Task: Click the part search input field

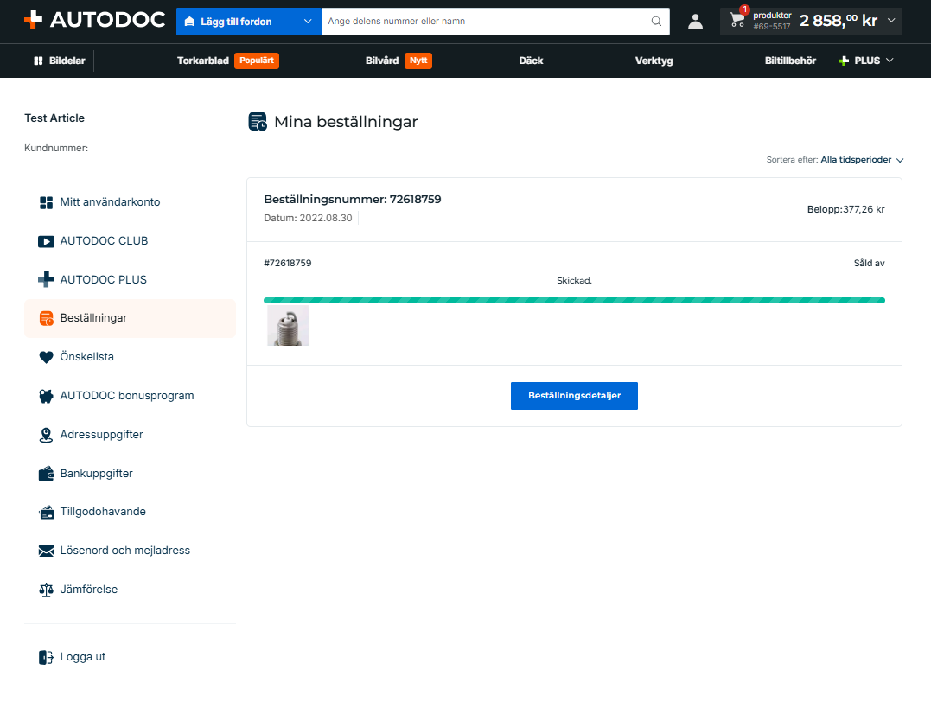Action: 487,22
